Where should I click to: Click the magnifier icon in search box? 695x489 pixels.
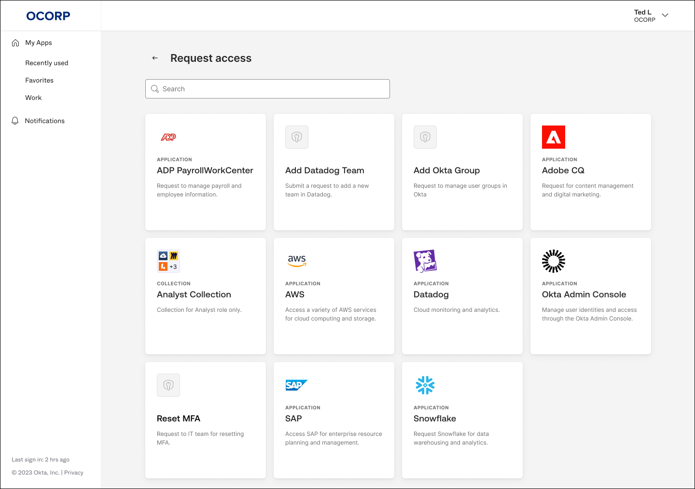(x=155, y=89)
